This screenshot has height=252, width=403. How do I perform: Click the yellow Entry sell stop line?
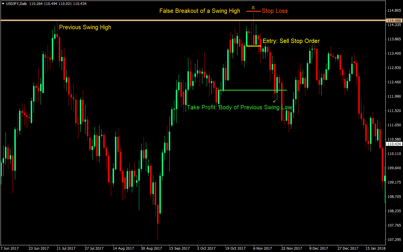[253, 46]
